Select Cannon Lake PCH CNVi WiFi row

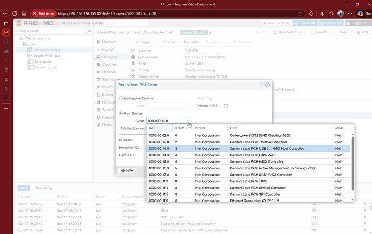tap(249, 155)
